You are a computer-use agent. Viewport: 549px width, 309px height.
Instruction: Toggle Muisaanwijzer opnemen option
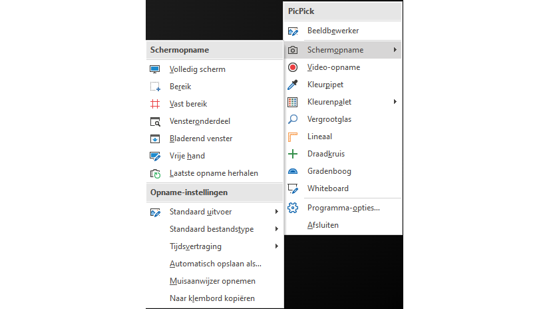212,281
